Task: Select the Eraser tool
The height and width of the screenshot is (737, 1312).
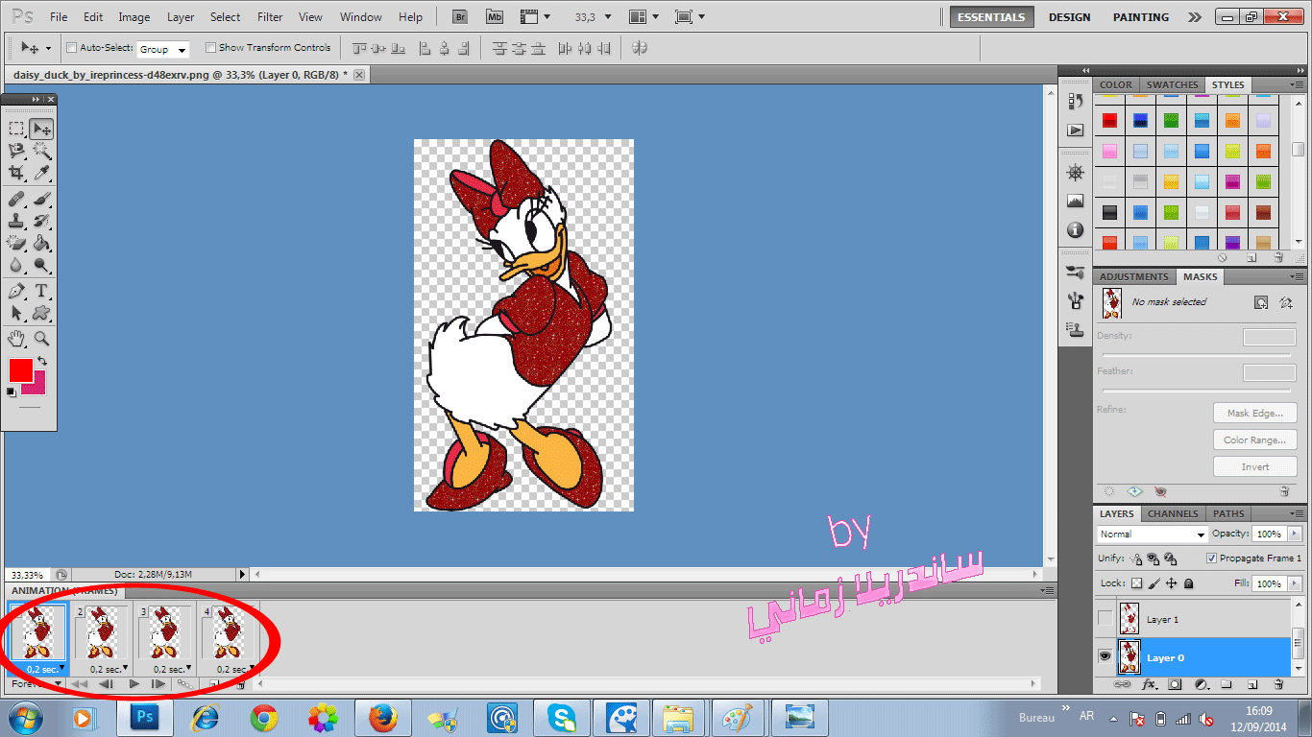Action: pos(16,243)
